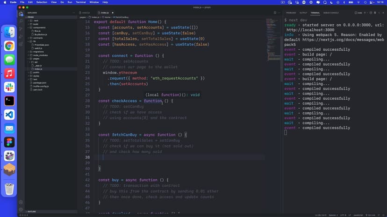This screenshot has width=387, height=217.
Task: Expand the Outline section in sidebar
Action: point(33,211)
